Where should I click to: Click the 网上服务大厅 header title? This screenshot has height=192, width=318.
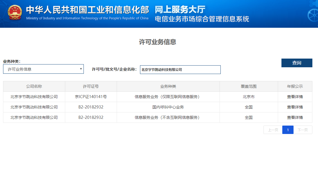click(180, 10)
